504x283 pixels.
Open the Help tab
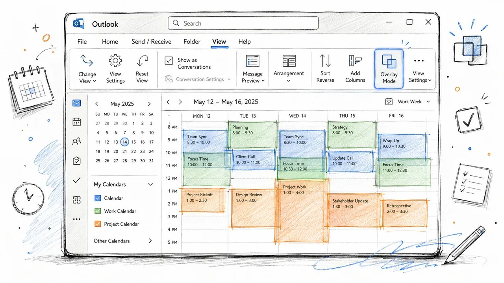pyautogui.click(x=245, y=42)
